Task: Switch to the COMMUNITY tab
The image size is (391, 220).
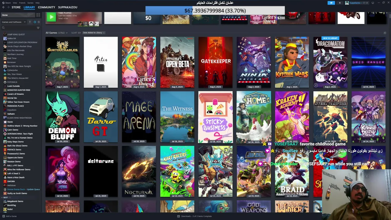Action: 46,7
